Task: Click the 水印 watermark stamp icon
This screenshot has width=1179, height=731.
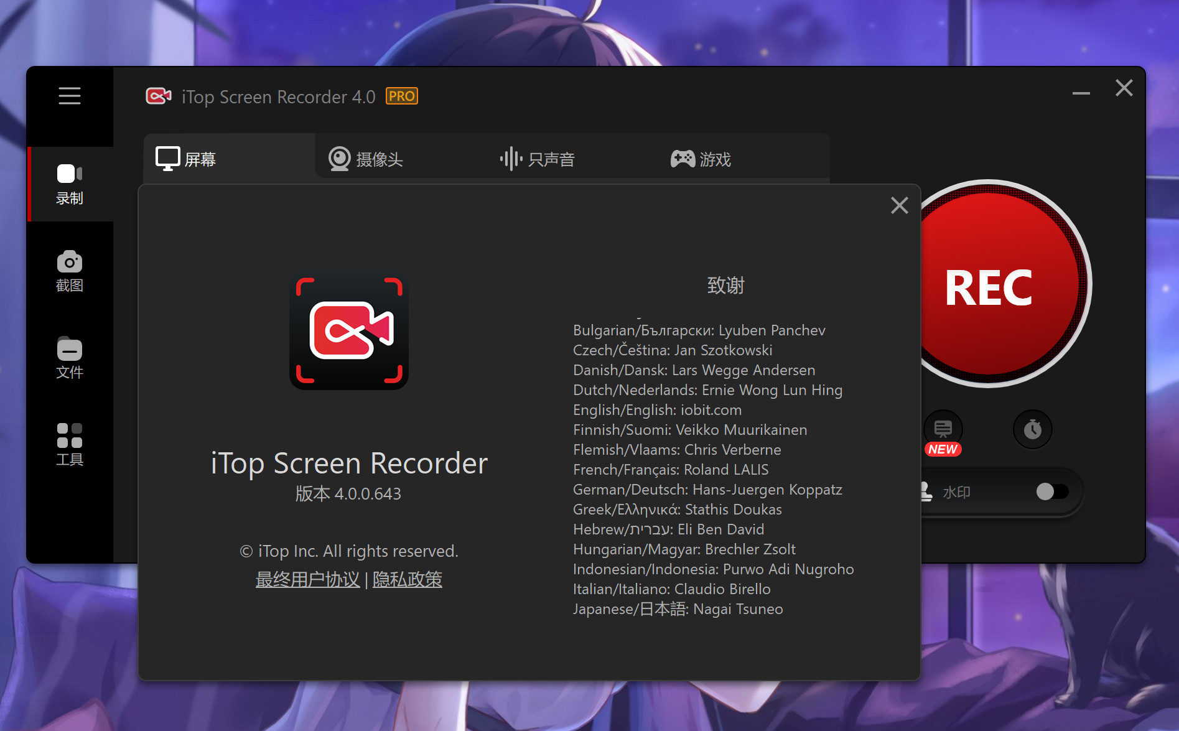Action: [926, 491]
